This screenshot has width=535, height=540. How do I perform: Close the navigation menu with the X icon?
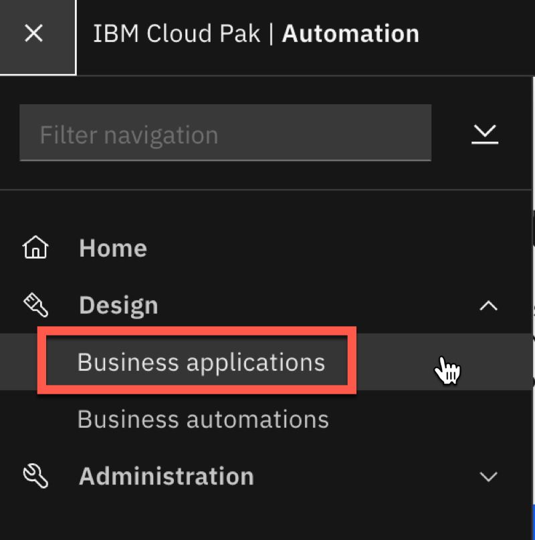(34, 33)
